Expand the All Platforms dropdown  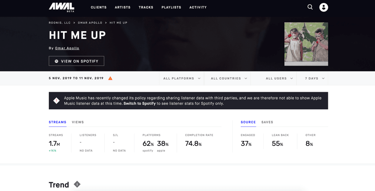click(182, 78)
